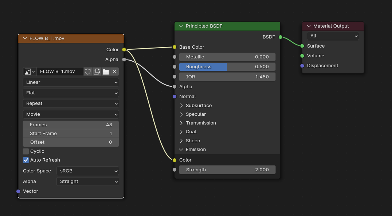The height and width of the screenshot is (216, 392).
Task: Disable the Auto Refresh checkbox
Action: 26,160
